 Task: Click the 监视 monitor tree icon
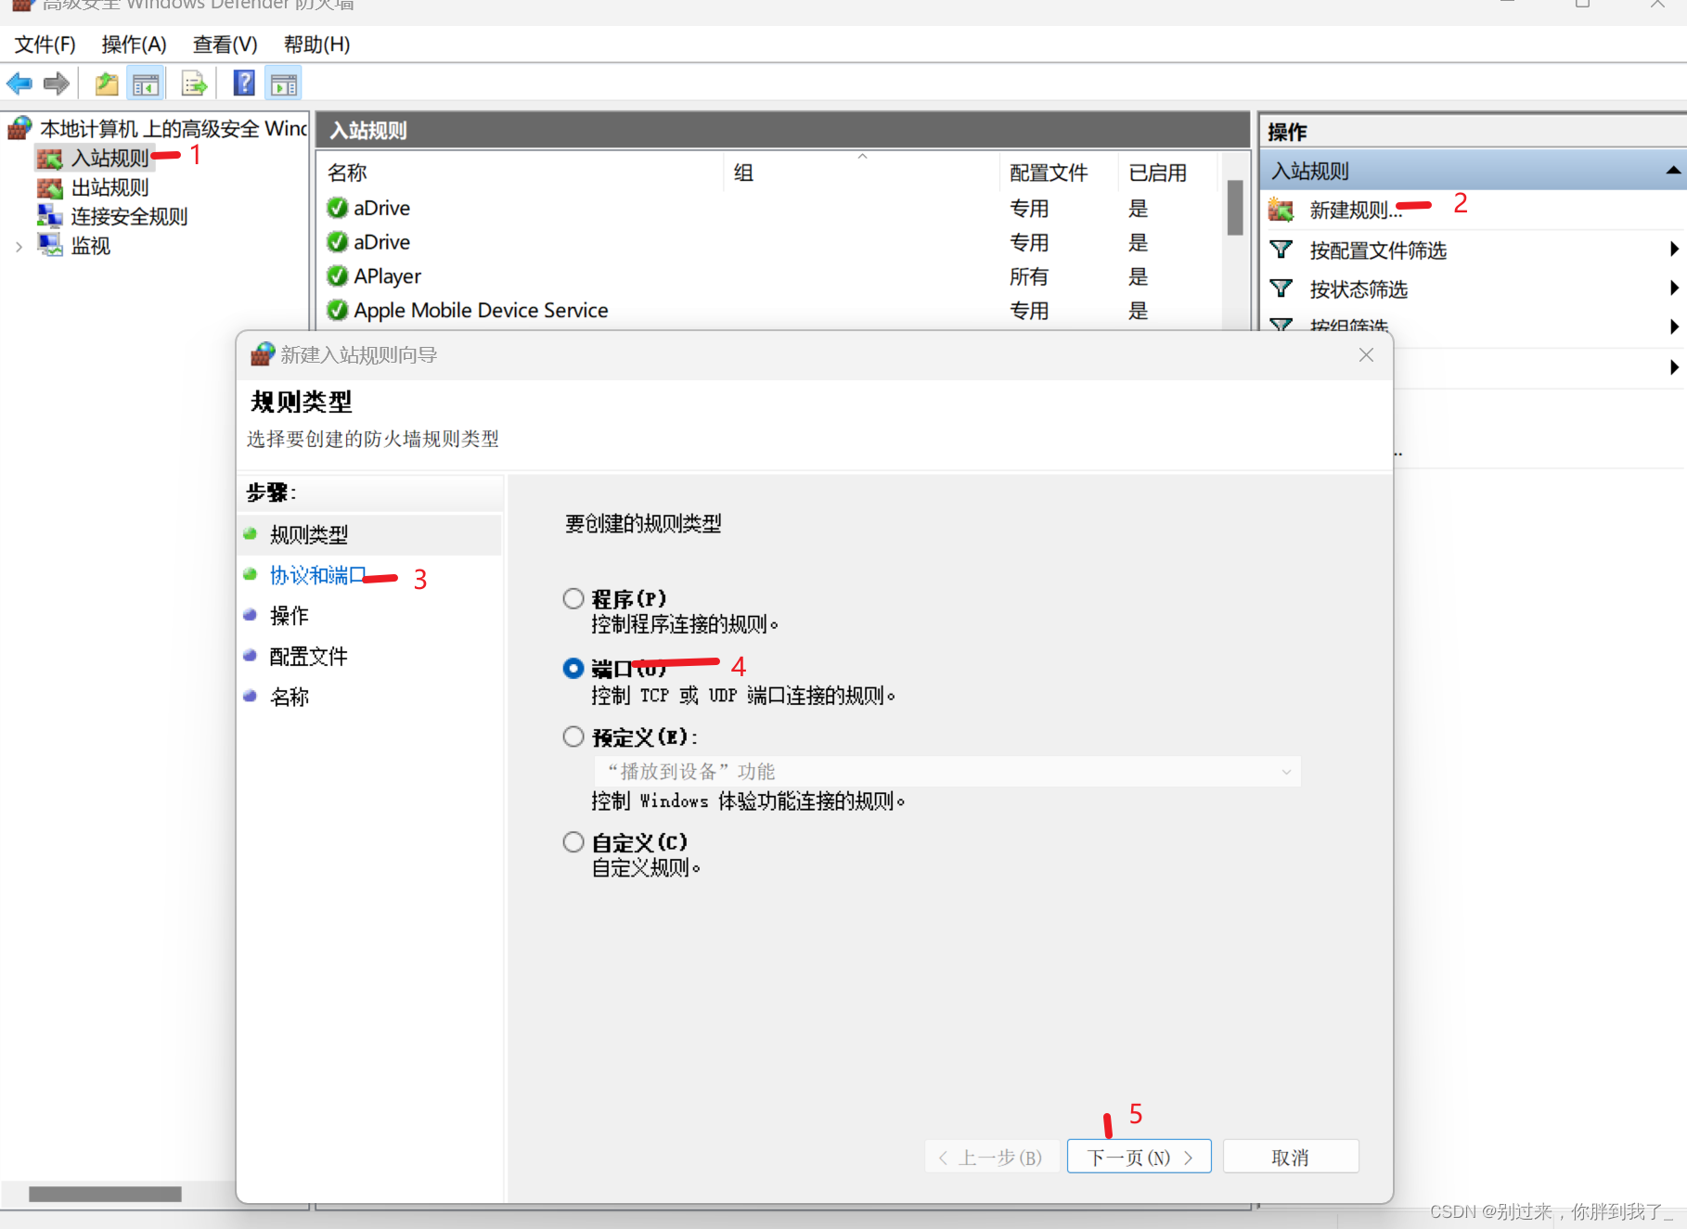[x=49, y=245]
